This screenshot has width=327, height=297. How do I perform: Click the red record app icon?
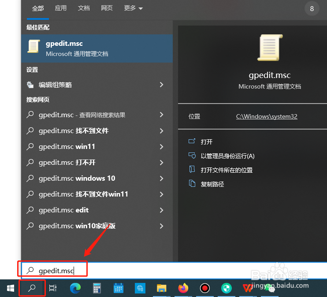pyautogui.click(x=205, y=288)
